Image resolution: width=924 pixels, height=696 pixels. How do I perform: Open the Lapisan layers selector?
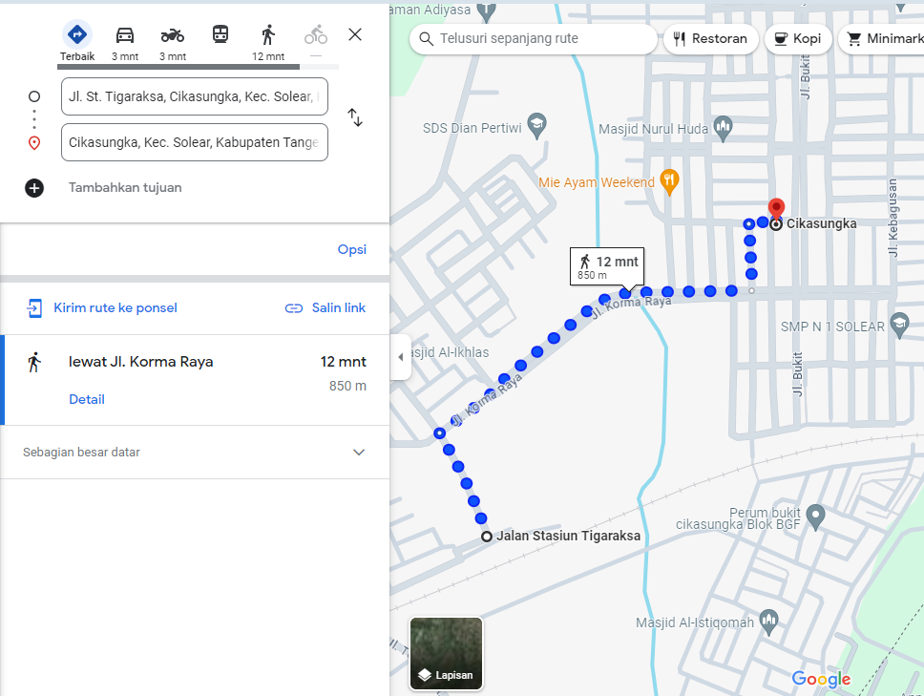pos(446,654)
